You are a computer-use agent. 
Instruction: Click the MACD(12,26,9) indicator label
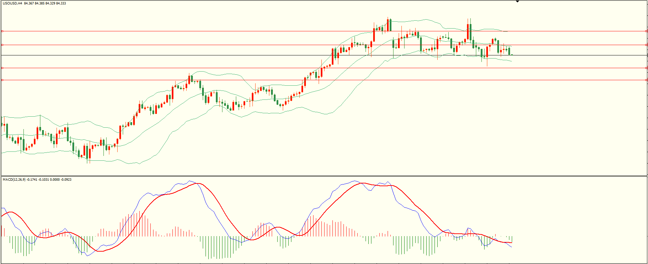(14, 180)
